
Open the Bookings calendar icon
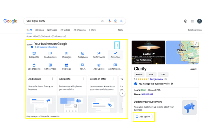[x=66, y=65]
